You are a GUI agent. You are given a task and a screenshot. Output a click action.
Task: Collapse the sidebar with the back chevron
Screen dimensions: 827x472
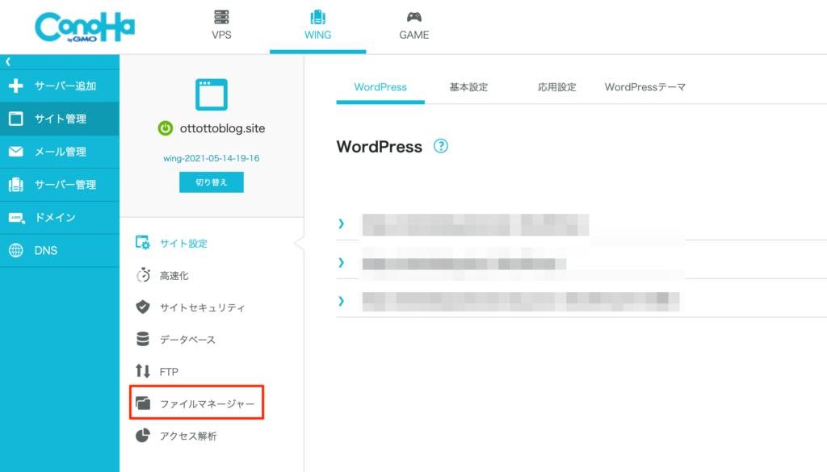8,61
